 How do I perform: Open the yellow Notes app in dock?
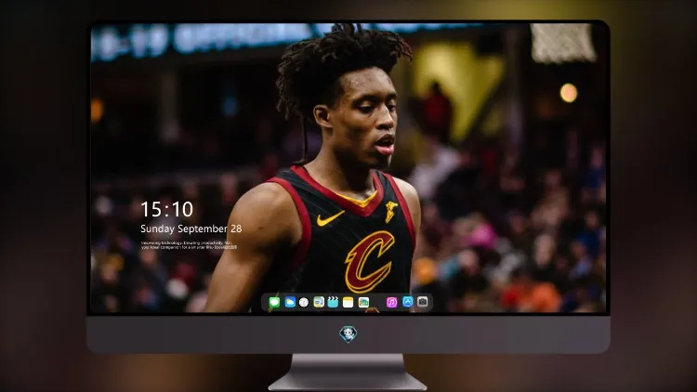(x=348, y=302)
